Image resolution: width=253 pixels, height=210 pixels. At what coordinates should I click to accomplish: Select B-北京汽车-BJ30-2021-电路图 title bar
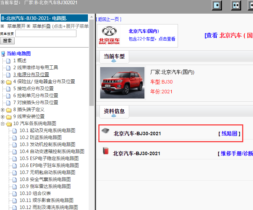(44, 18)
